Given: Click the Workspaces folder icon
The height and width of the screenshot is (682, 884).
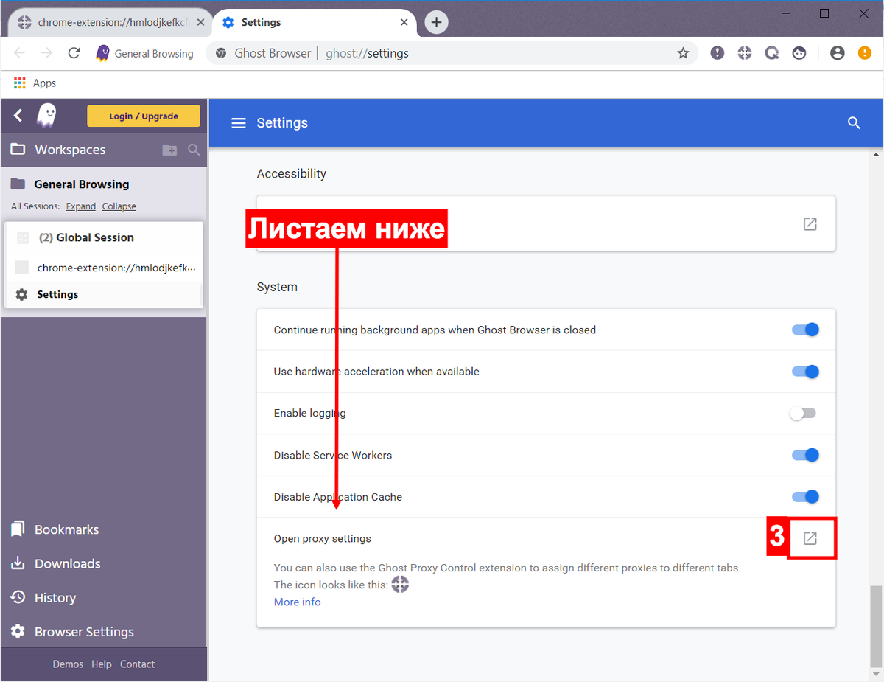Looking at the screenshot, I should (x=18, y=150).
